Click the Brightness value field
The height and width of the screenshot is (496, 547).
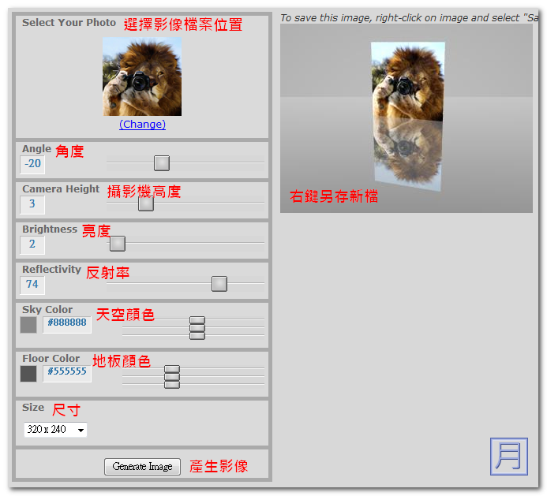click(33, 244)
